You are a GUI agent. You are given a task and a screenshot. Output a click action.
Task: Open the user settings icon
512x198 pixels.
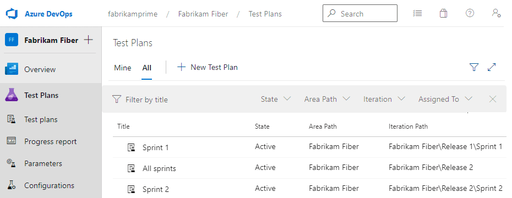496,13
